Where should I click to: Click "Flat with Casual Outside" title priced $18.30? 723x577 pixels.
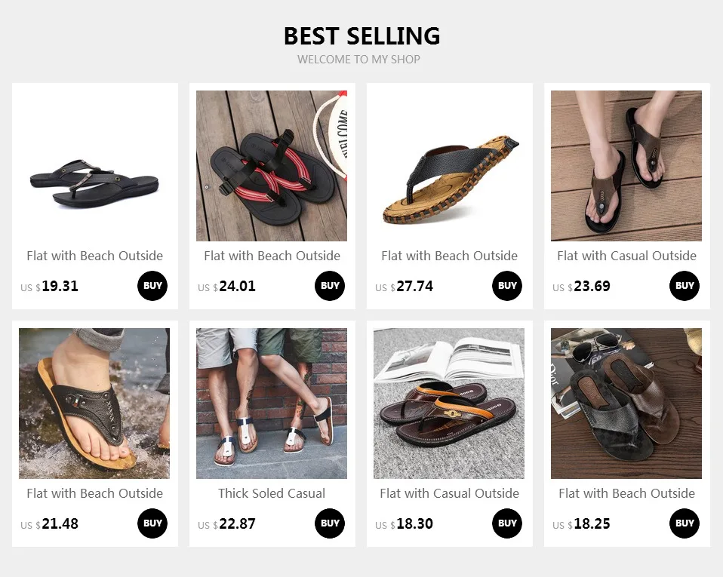[449, 493]
